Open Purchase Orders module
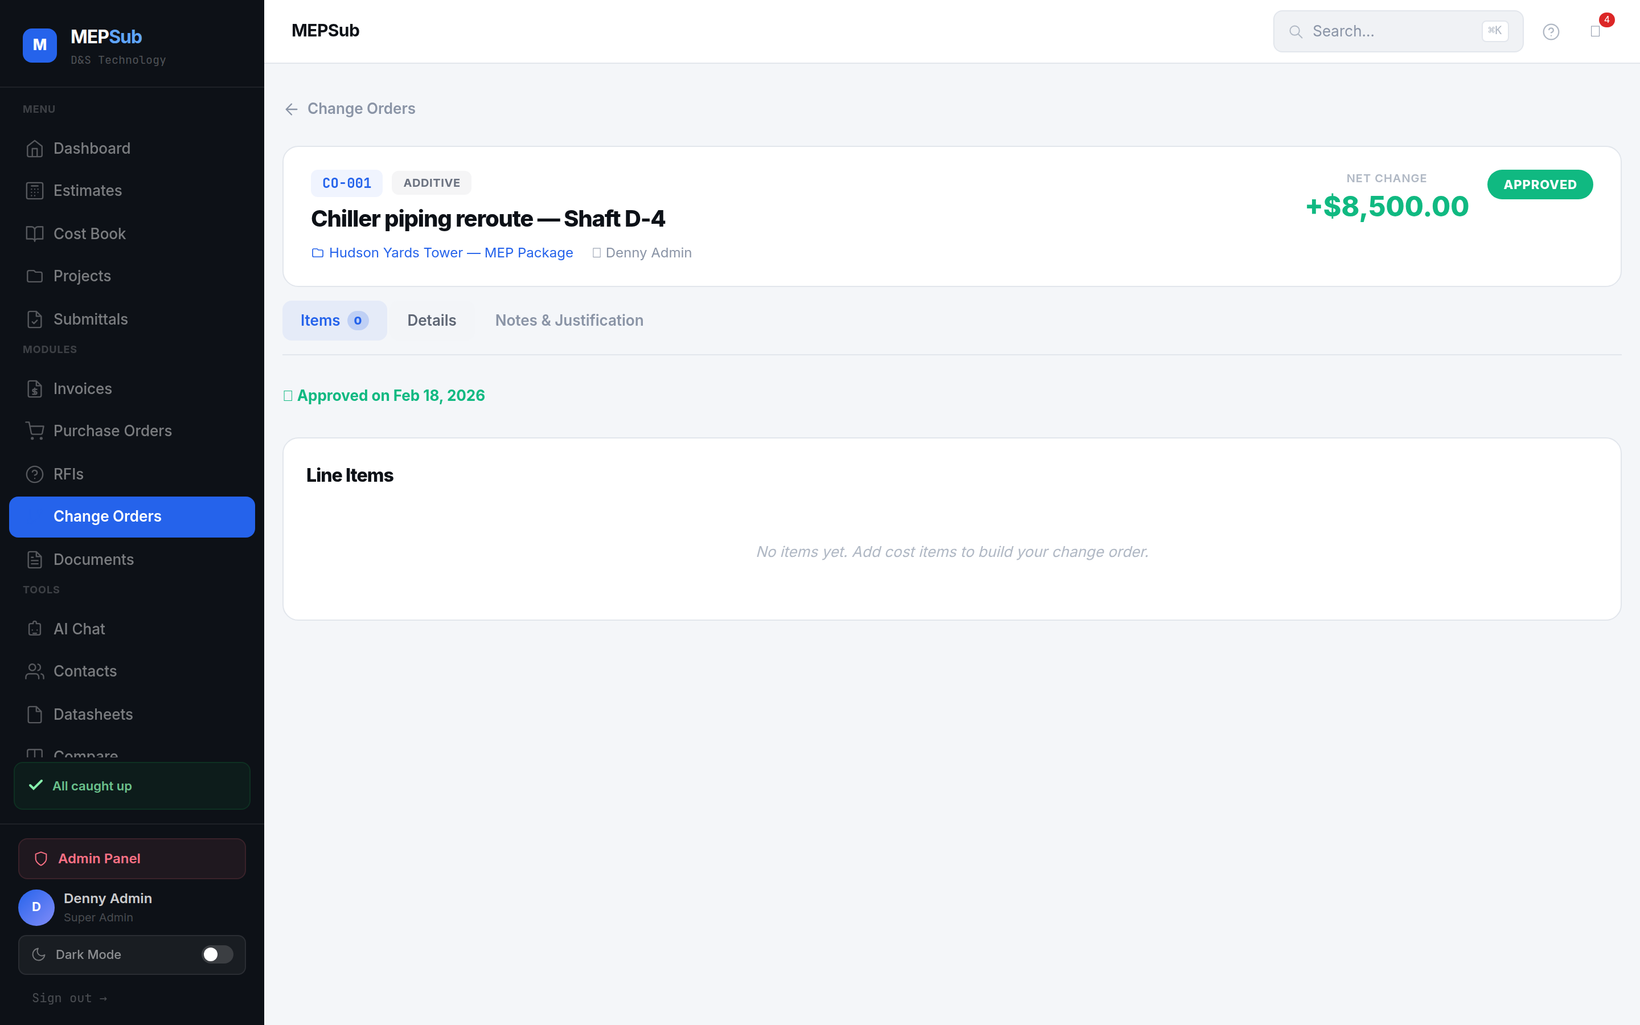Image resolution: width=1640 pixels, height=1025 pixels. pyautogui.click(x=132, y=431)
